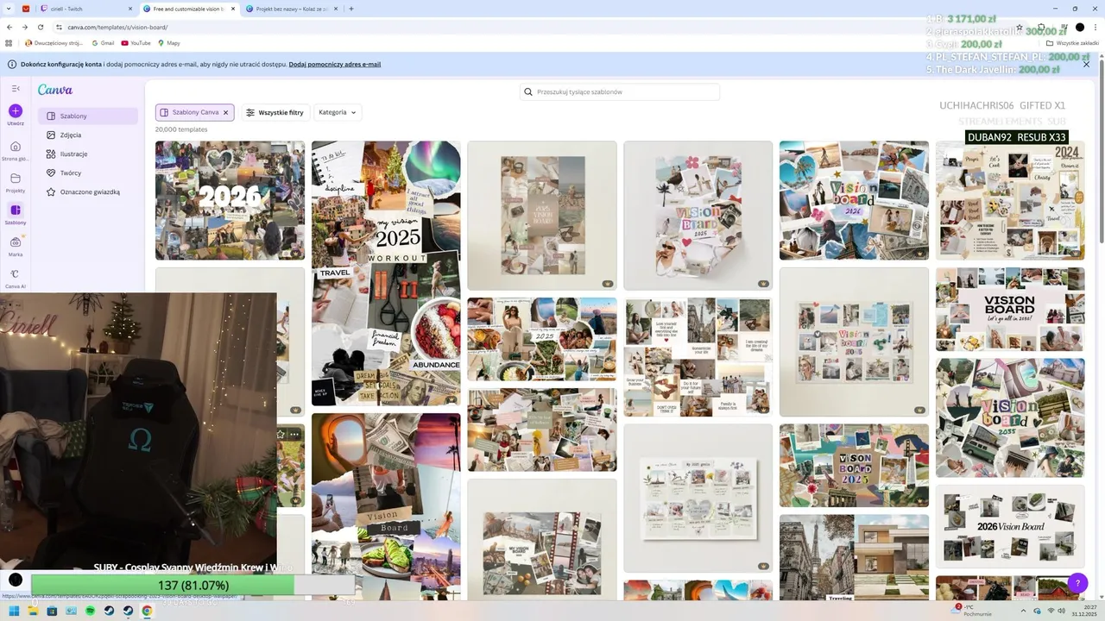Viewport: 1105px width, 621px height.
Task: Select Ilustracje in the sidebar list
Action: point(88,154)
